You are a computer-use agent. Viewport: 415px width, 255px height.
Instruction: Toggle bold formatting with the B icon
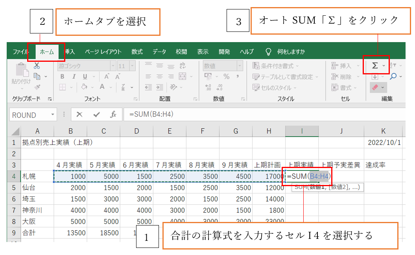tap(63, 76)
